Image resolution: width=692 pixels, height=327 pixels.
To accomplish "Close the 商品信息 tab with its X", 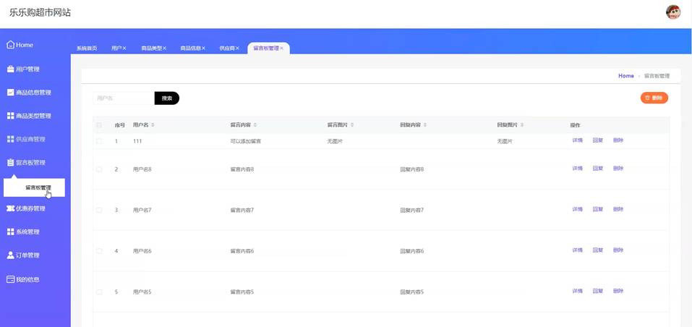I will tap(203, 48).
